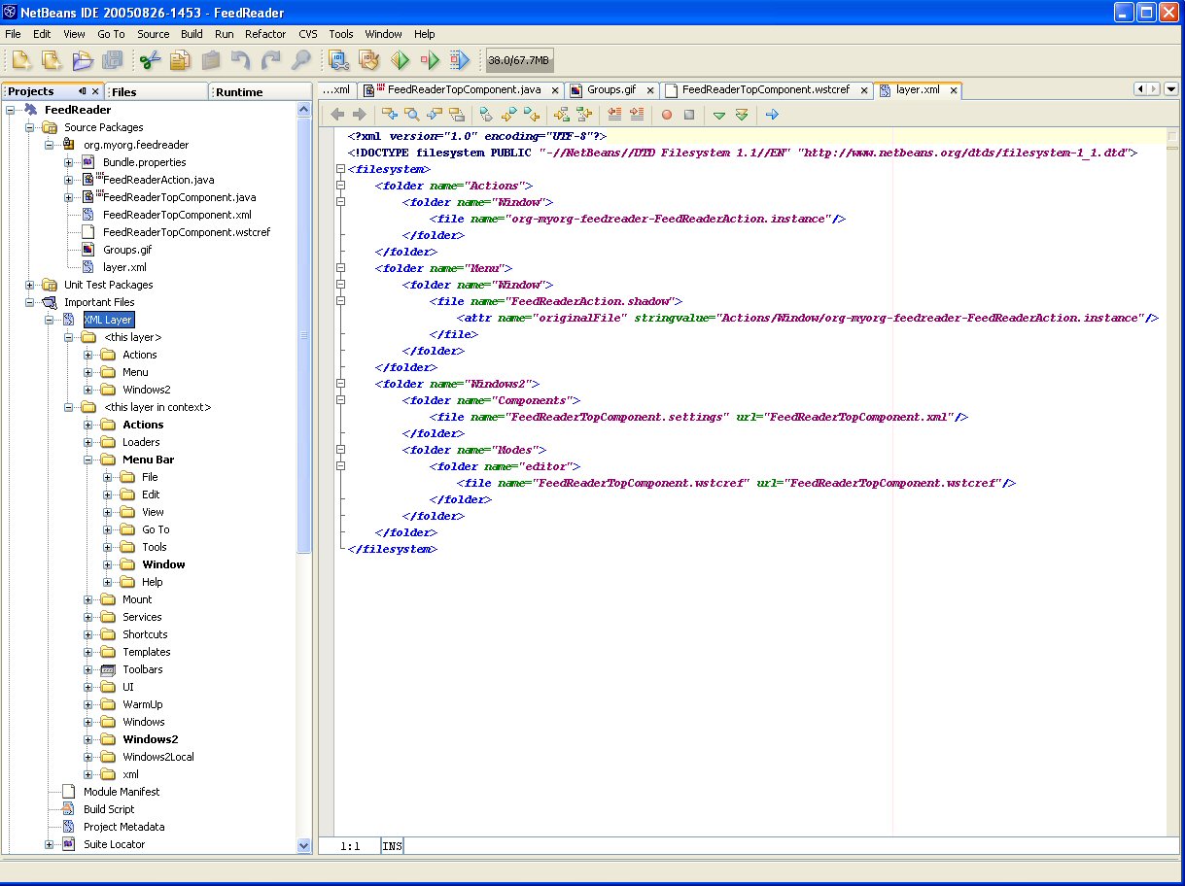Collapse the Menu Bar tree node
The height and width of the screenshot is (886, 1185).
point(87,460)
